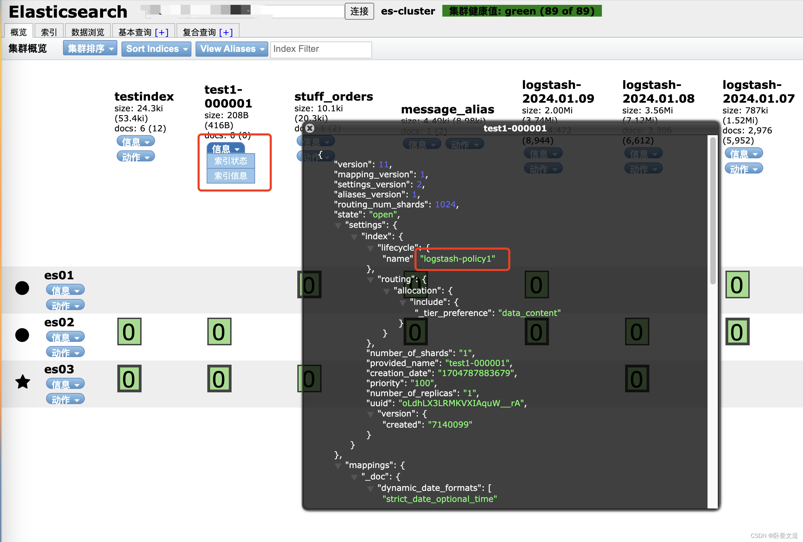Open the 概览 tab
Image resolution: width=803 pixels, height=542 pixels.
click(x=19, y=32)
